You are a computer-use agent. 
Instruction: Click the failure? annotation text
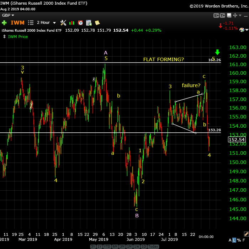coord(191,85)
